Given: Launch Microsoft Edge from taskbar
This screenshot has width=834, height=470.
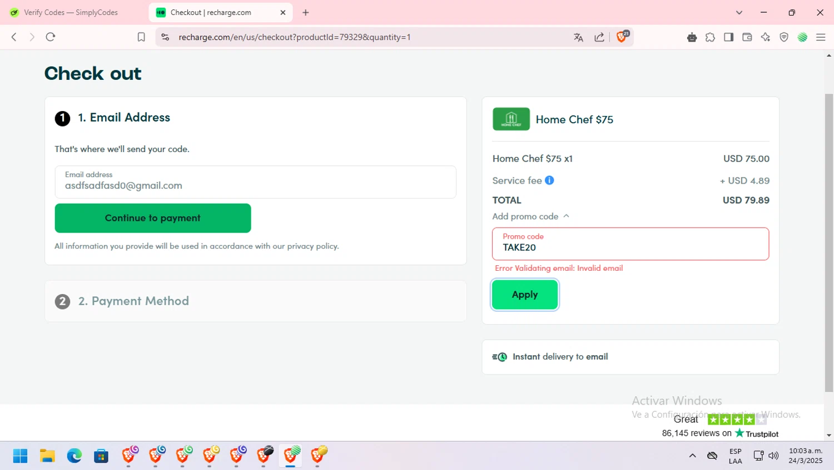Looking at the screenshot, I should (74, 456).
